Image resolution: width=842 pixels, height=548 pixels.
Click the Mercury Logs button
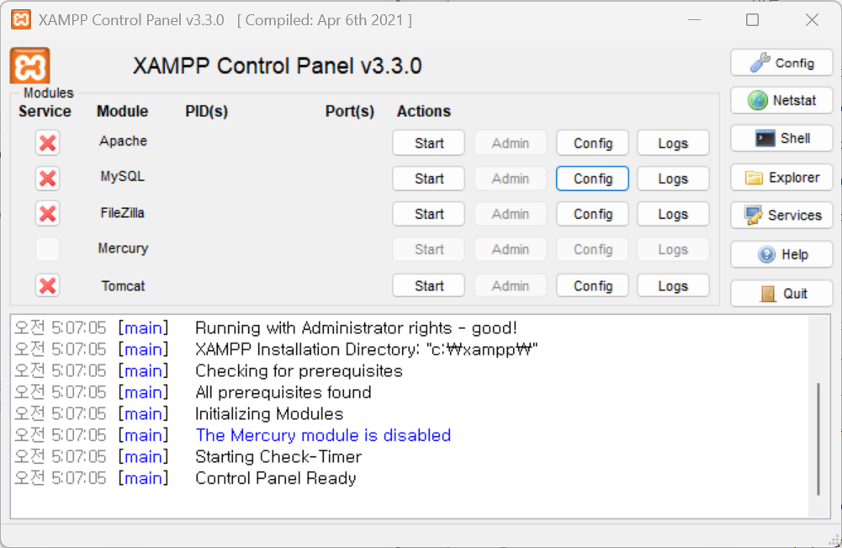pyautogui.click(x=674, y=249)
